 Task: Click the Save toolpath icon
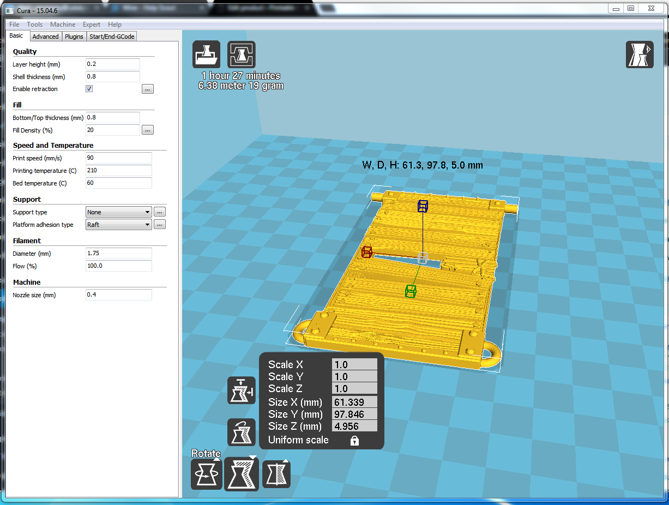click(241, 55)
